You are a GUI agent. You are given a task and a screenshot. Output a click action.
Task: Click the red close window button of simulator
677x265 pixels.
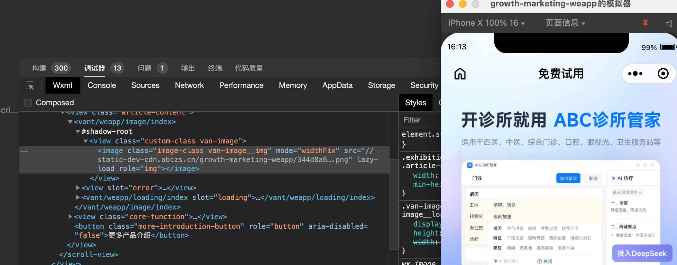450,4
